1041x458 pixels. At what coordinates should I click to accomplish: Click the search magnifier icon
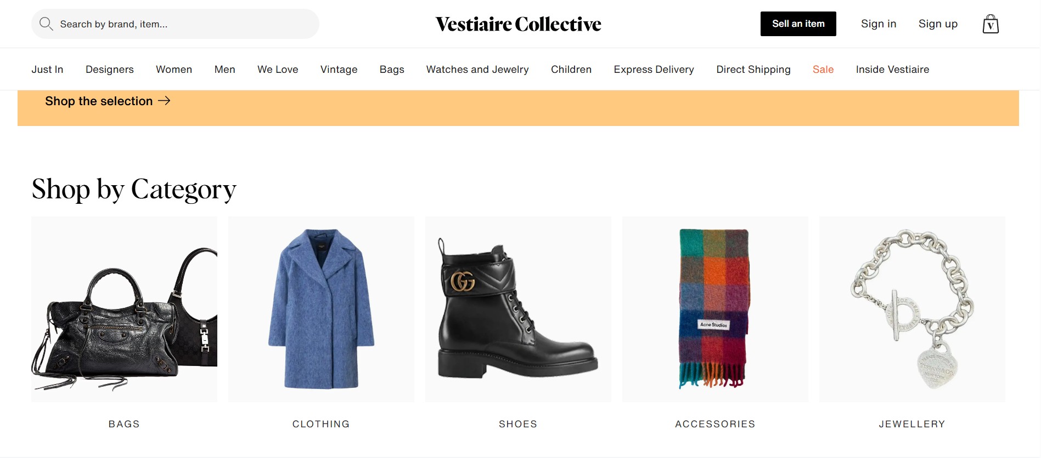(46, 24)
